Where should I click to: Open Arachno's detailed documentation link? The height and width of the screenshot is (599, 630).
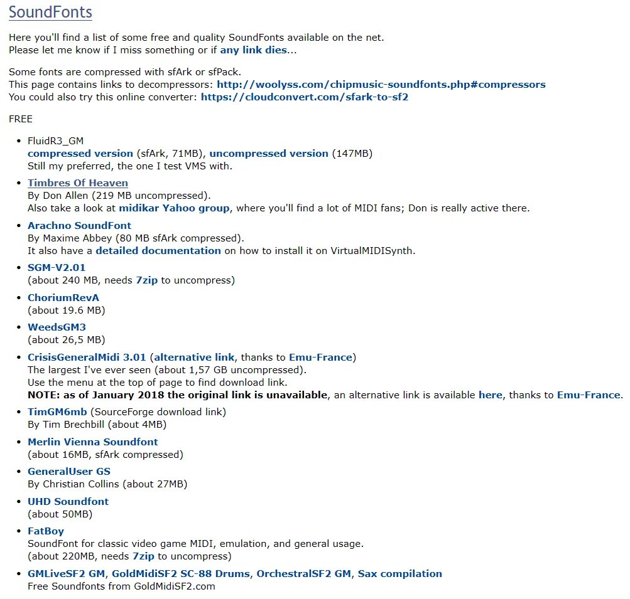tap(158, 251)
